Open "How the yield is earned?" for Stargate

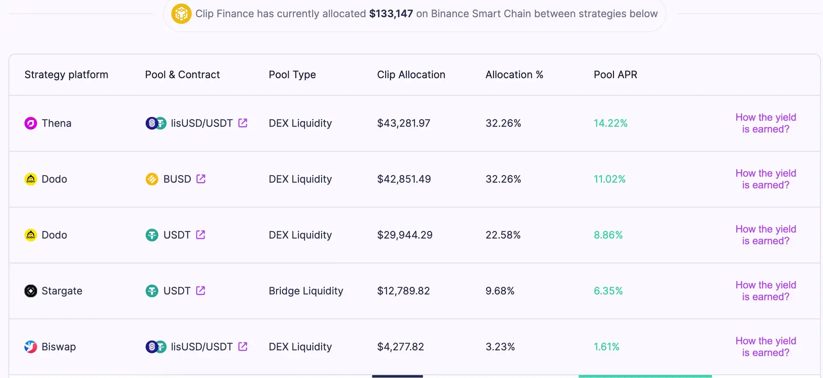(x=766, y=291)
